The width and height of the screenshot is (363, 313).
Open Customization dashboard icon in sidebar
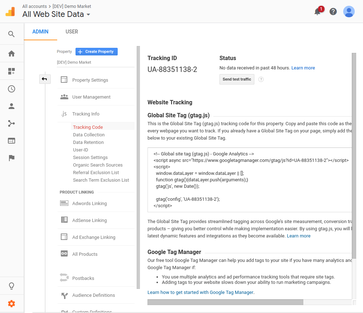pos(12,71)
